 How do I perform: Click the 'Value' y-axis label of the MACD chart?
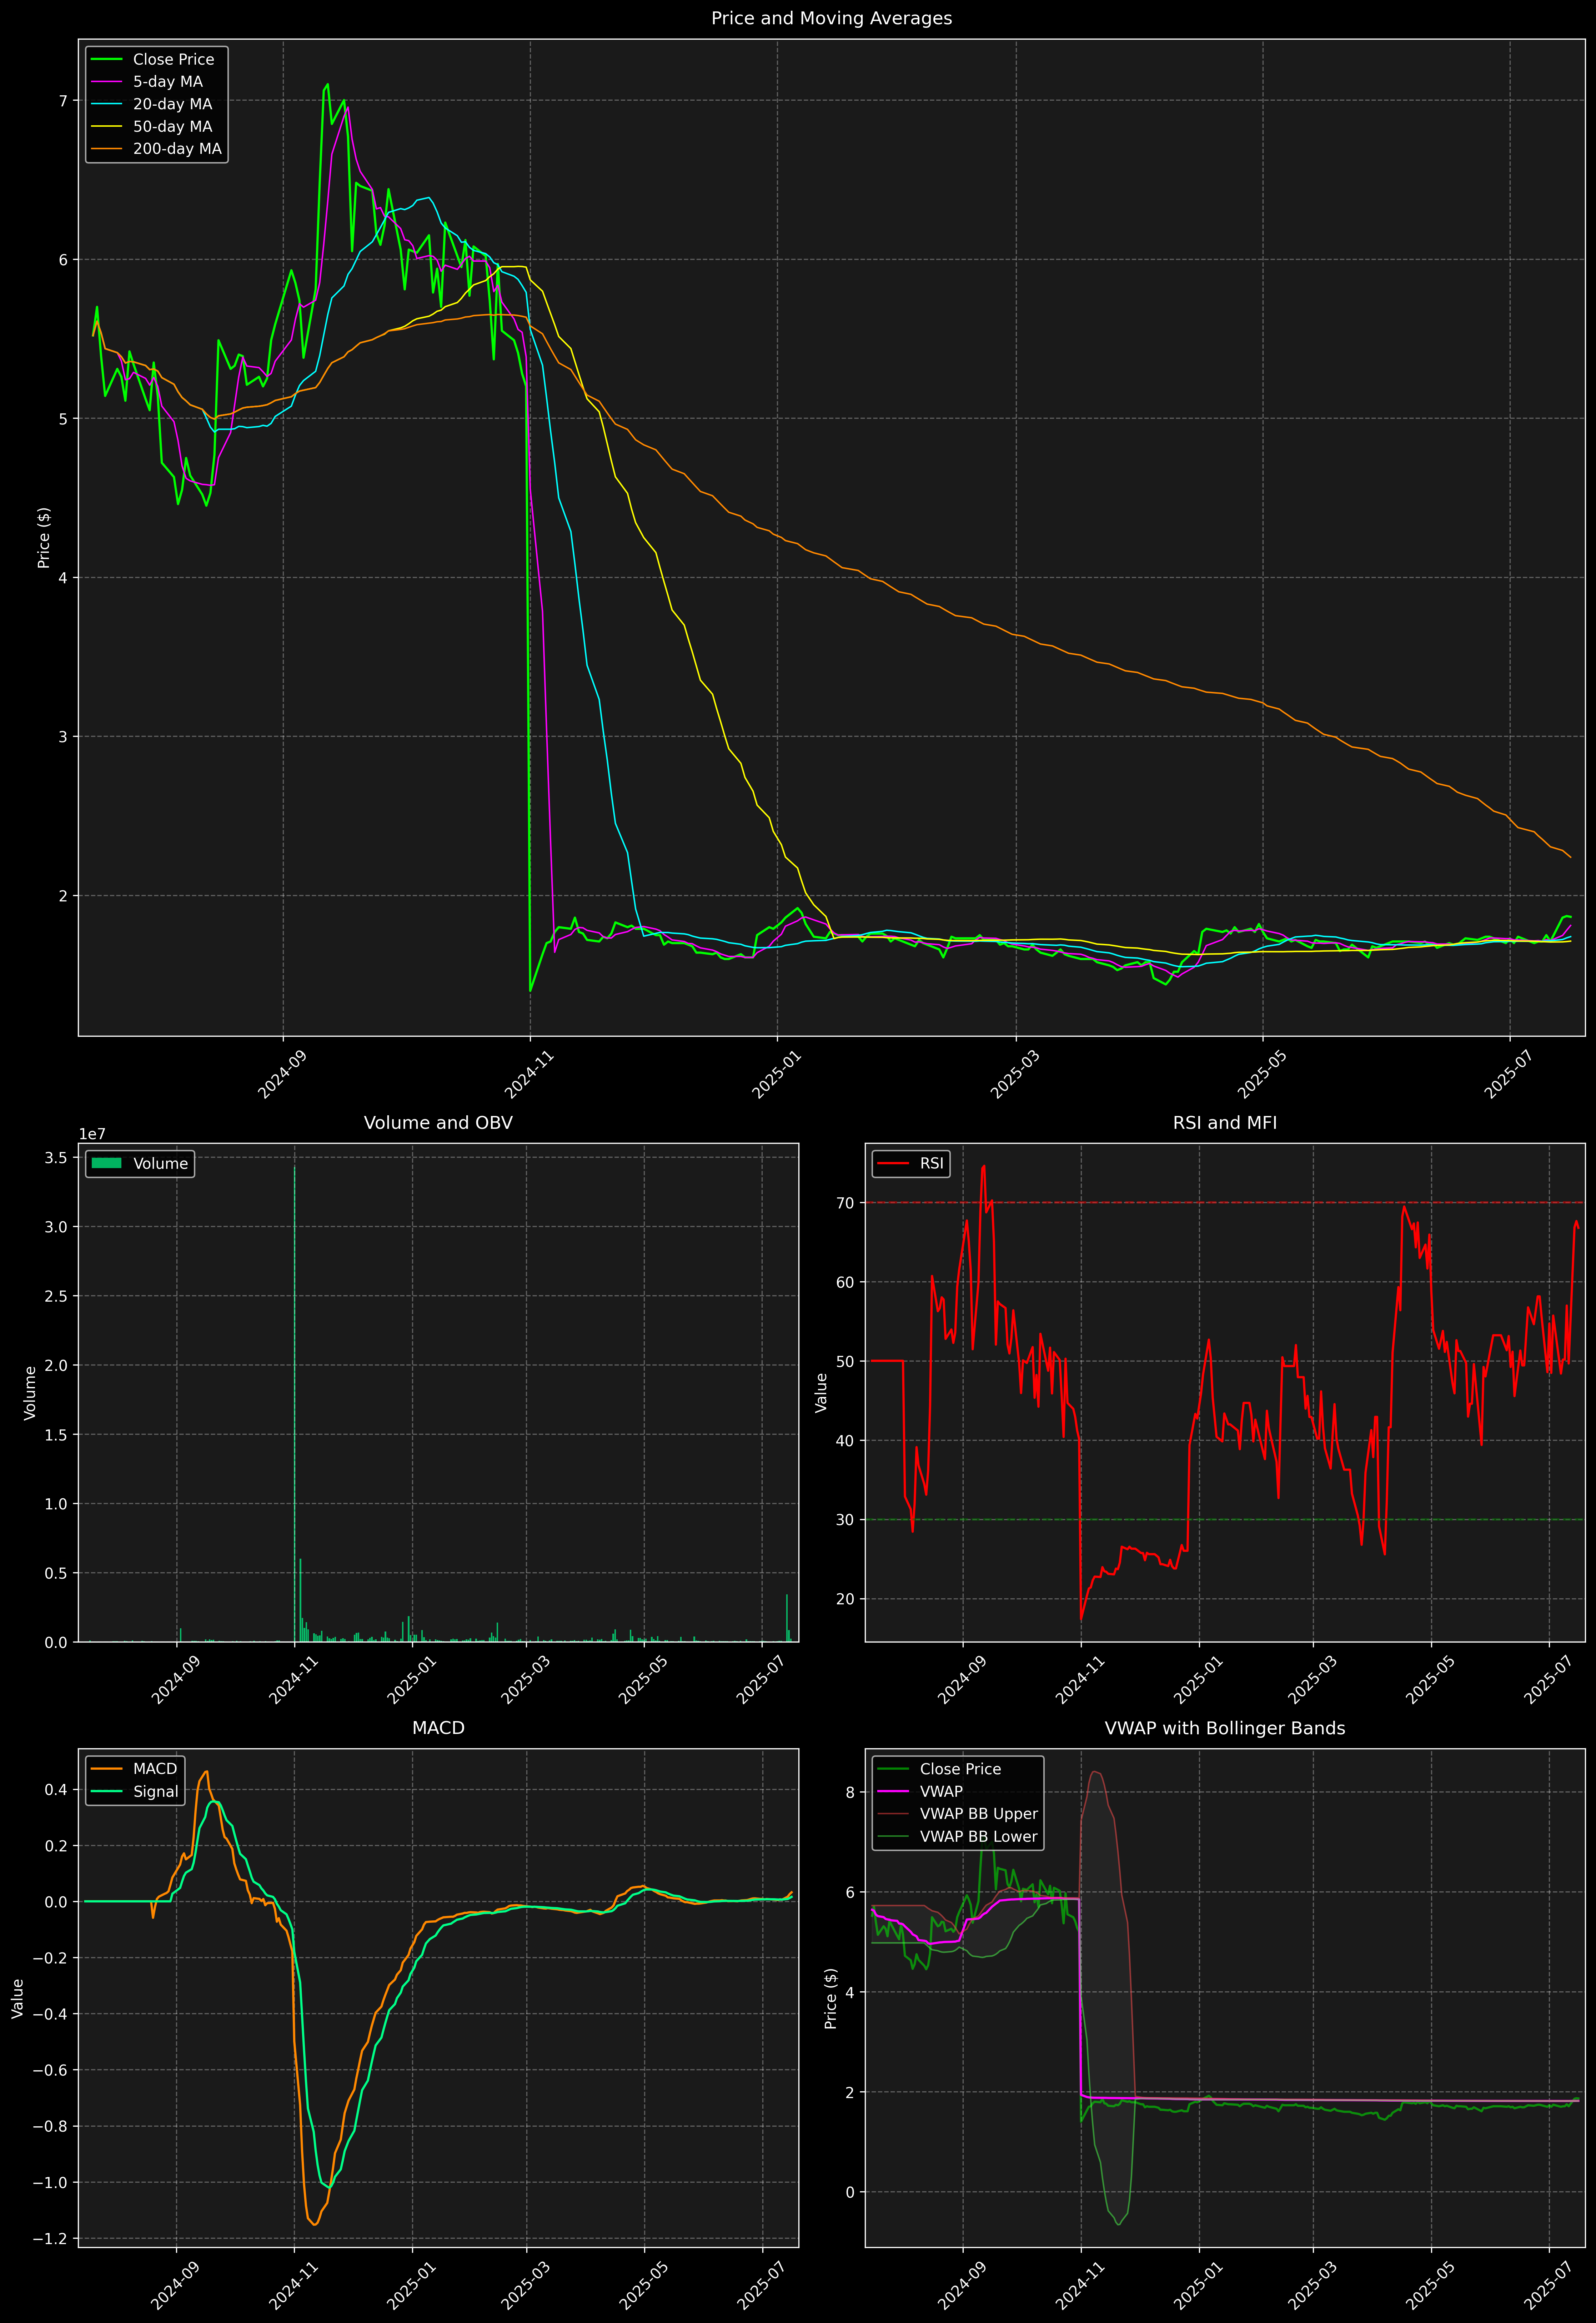click(x=18, y=1998)
